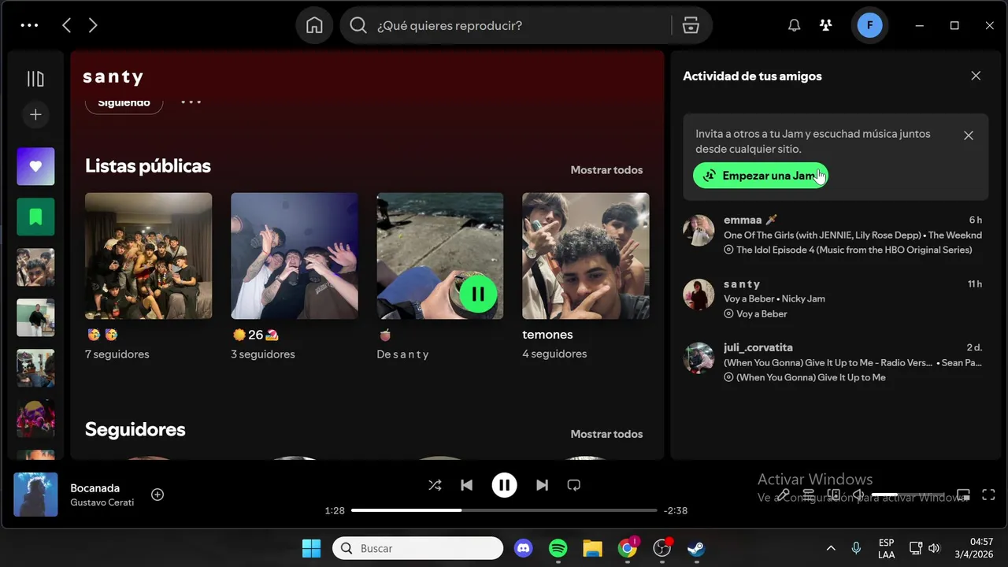Click 'Empezar una Jam' button
The height and width of the screenshot is (567, 1008).
pyautogui.click(x=761, y=176)
